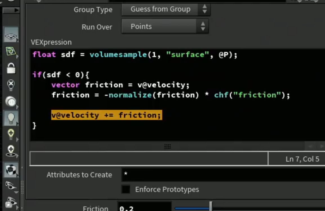Toggle the padlock lock icon
This screenshot has height=211, width=325.
11,68
